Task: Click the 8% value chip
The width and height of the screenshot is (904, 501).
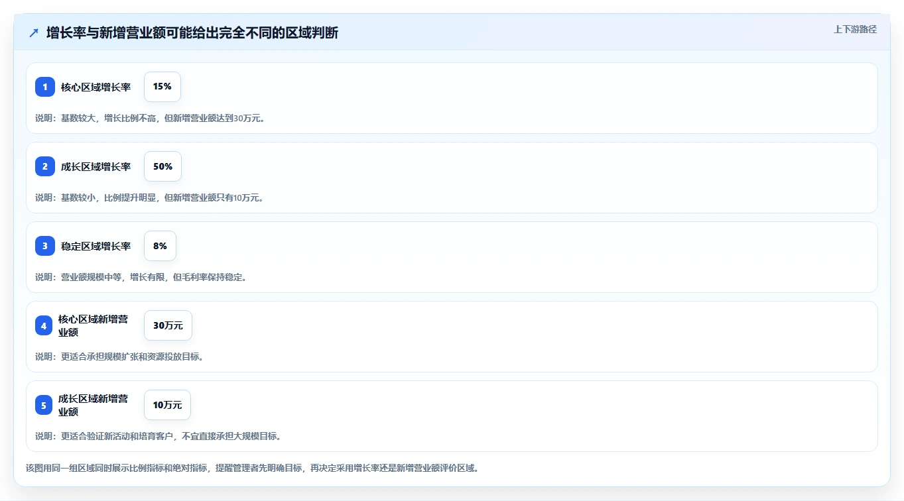Action: 160,246
